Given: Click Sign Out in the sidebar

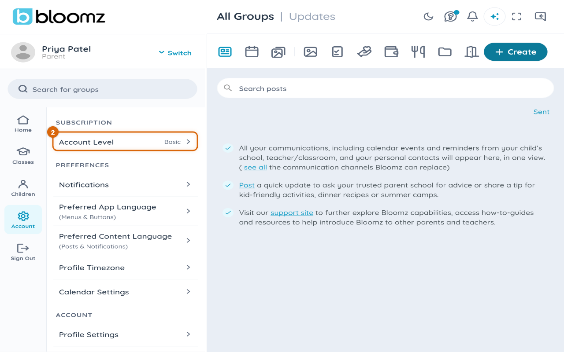Looking at the screenshot, I should click(x=23, y=253).
